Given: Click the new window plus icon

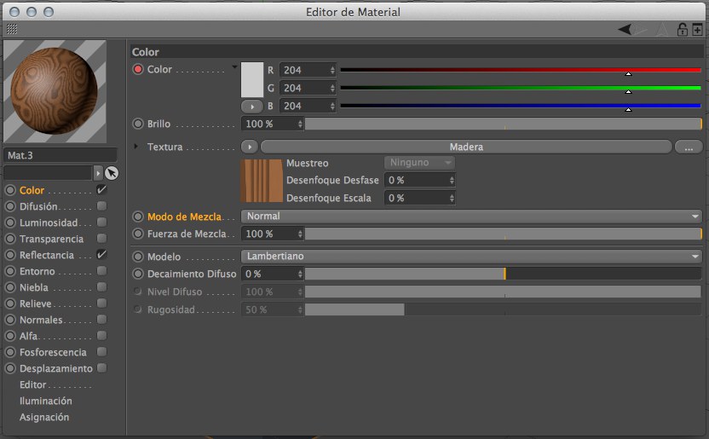Looking at the screenshot, I should point(696,29).
